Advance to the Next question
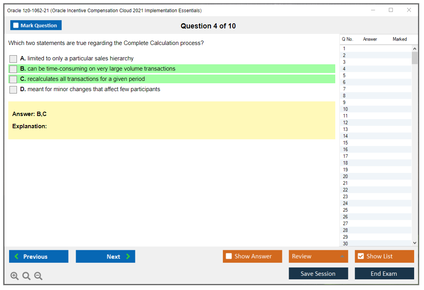 [x=105, y=256]
